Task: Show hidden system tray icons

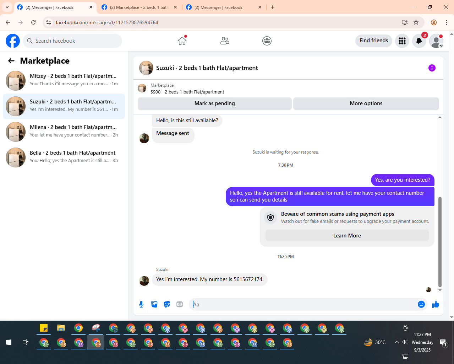Action: [396, 342]
